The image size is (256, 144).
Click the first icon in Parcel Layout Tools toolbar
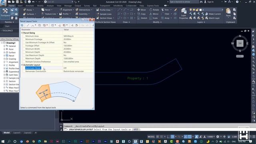click(x=22, y=25)
